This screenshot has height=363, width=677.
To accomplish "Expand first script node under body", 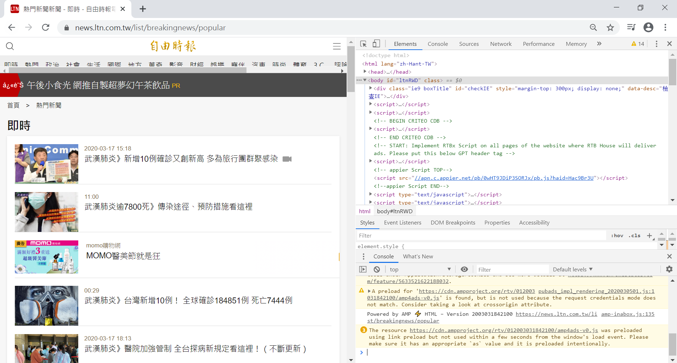I will tap(371, 104).
